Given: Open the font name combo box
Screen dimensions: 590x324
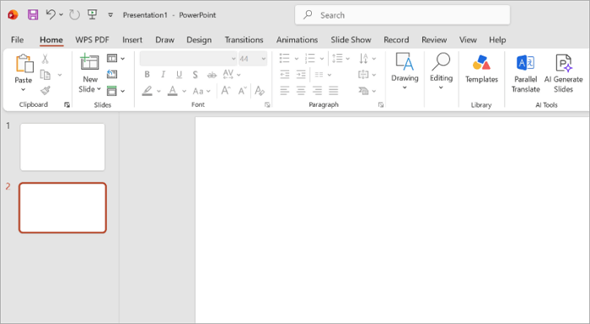Looking at the screenshot, I should [188, 59].
